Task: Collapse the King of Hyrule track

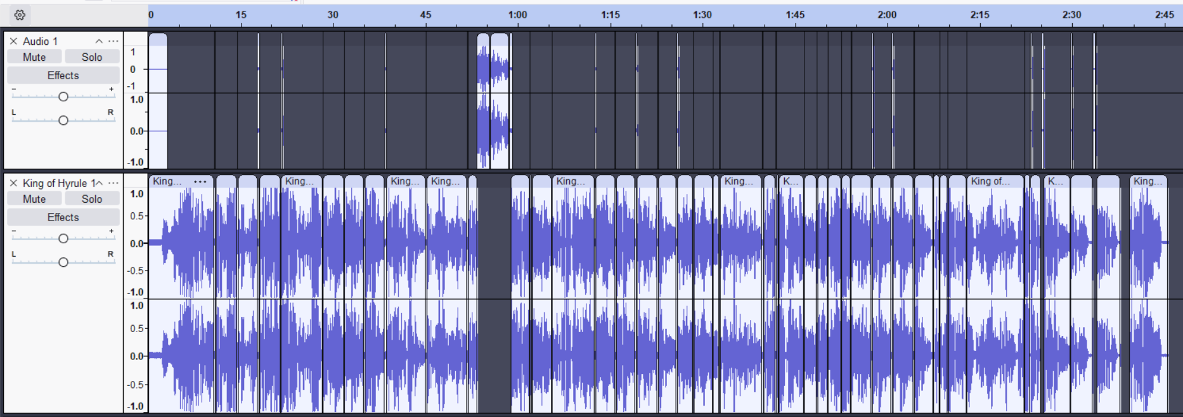Action: [99, 183]
